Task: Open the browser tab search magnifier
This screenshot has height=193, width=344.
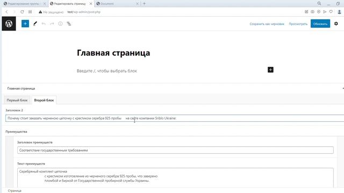Action: pos(319,4)
